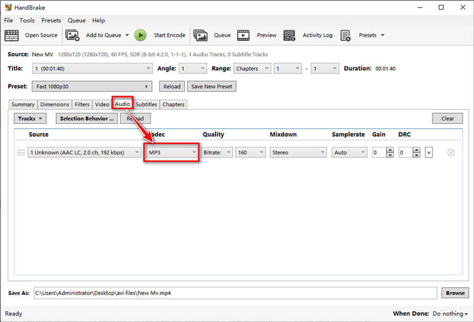The height and width of the screenshot is (322, 474).
Task: Open the Angle dropdown
Action: [193, 69]
